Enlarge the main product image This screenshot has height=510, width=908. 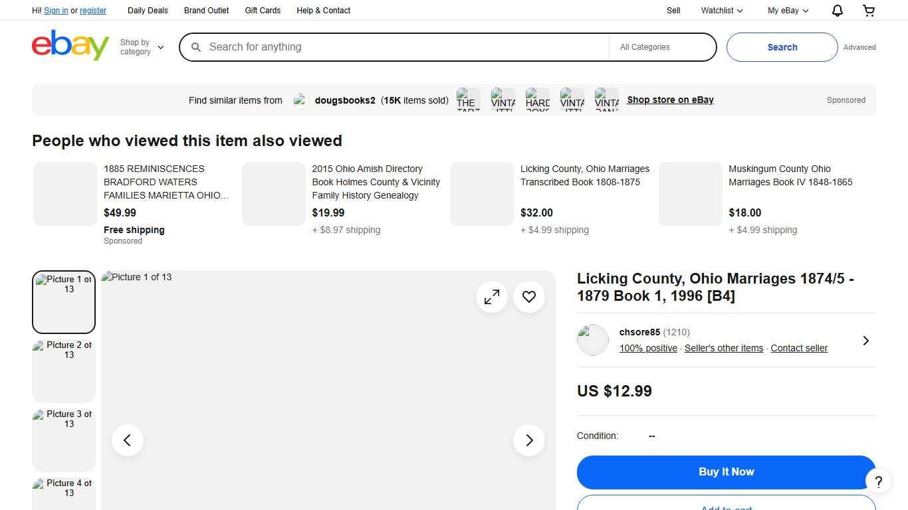tap(491, 297)
